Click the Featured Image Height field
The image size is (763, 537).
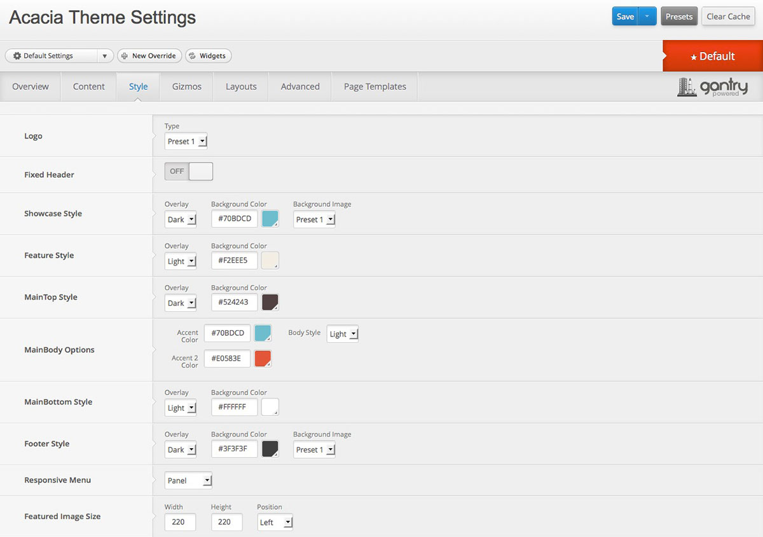226,522
